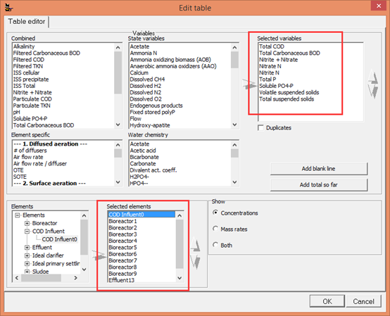Select the Mass rates radio button
Image resolution: width=390 pixels, height=316 pixels.
[215, 229]
